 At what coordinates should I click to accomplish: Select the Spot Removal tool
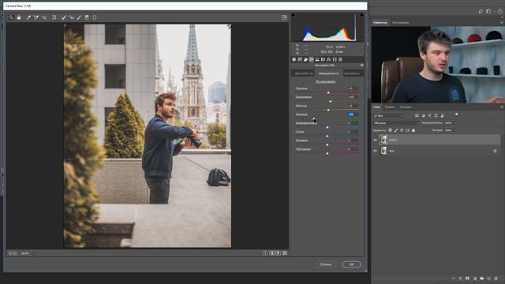[x=63, y=17]
